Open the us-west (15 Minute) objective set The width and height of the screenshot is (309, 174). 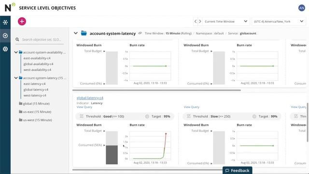tap(38, 120)
